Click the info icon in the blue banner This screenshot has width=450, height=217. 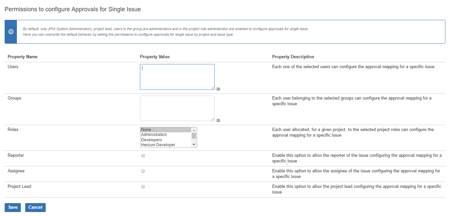point(11,32)
